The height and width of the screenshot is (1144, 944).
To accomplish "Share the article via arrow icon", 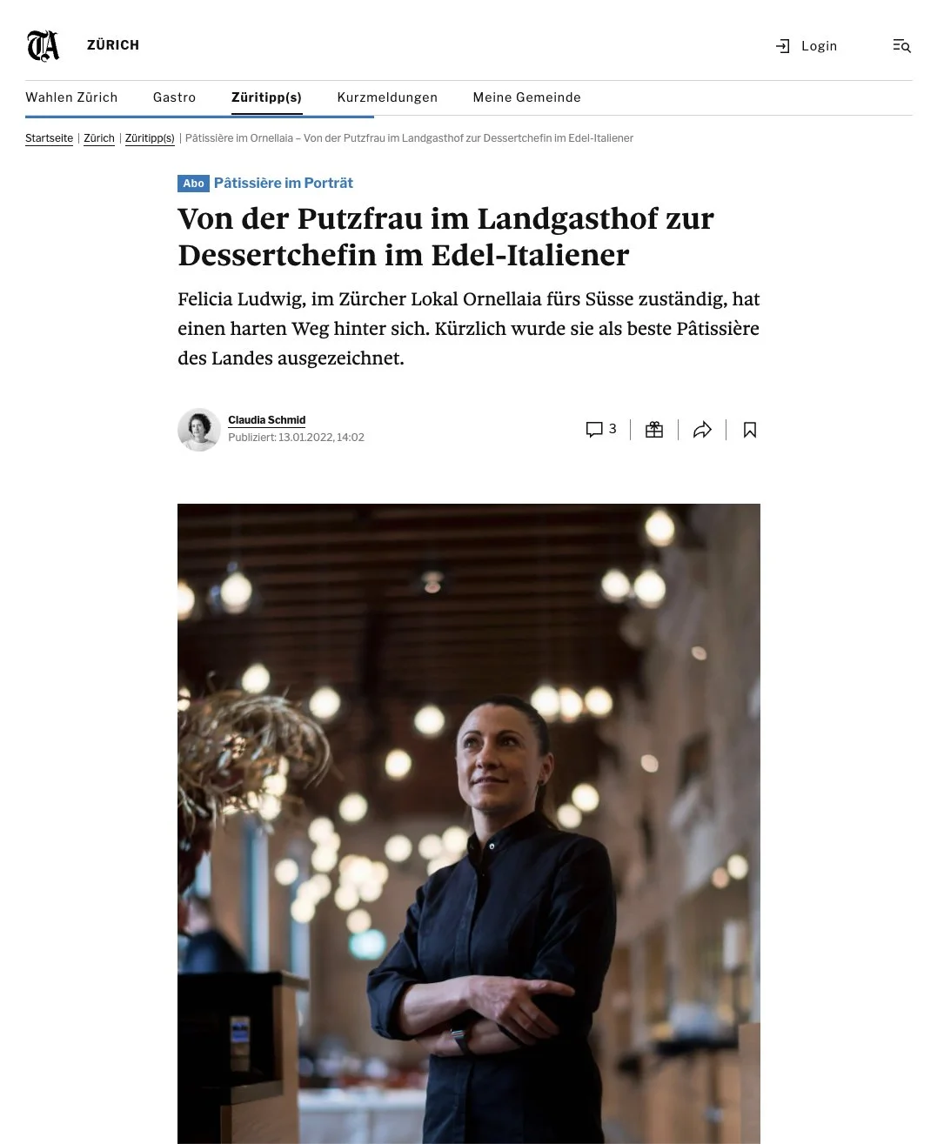I will 702,430.
